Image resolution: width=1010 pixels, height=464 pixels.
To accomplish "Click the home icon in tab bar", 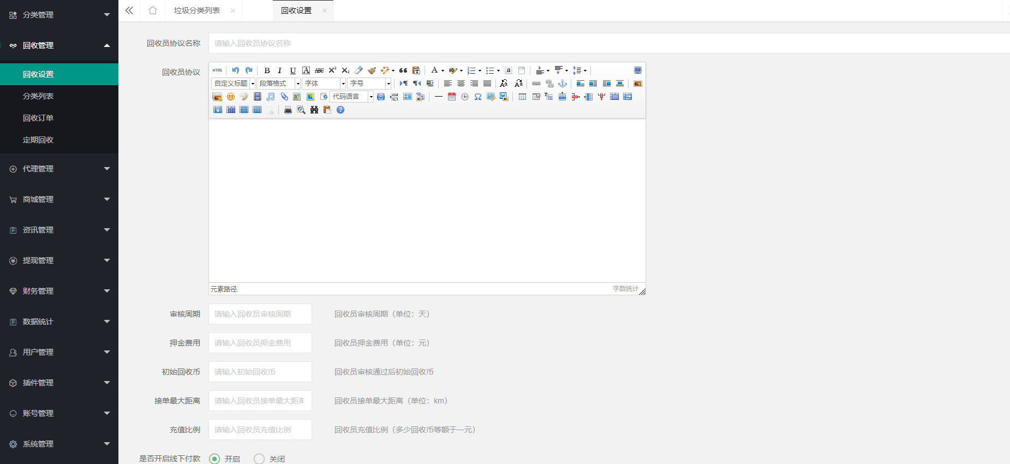I will coord(153,10).
